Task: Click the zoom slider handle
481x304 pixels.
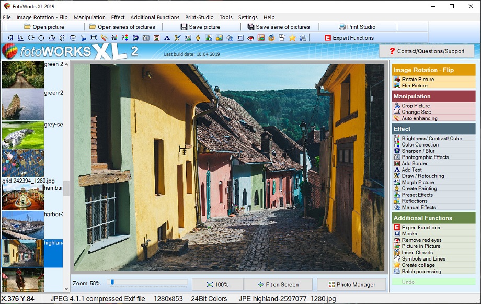Action: point(112,283)
